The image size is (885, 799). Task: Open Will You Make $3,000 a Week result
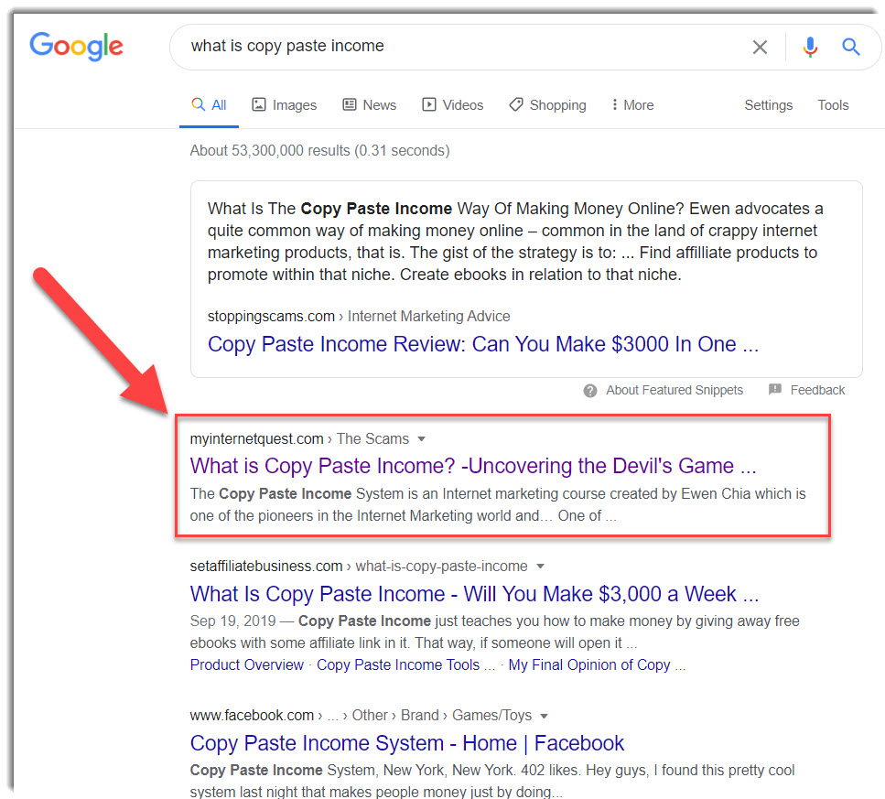474,594
